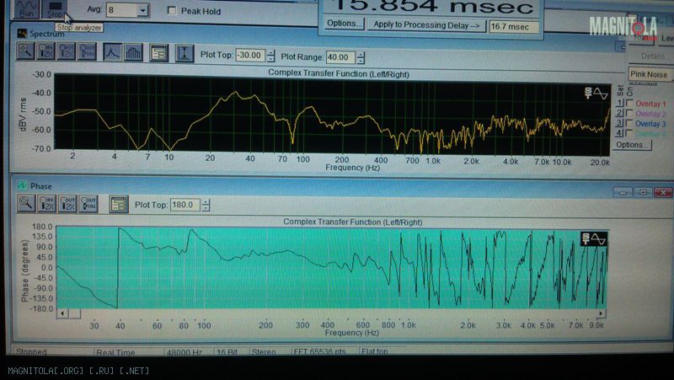Switch Spectrum to line plot style
The height and width of the screenshot is (380, 674).
112,52
